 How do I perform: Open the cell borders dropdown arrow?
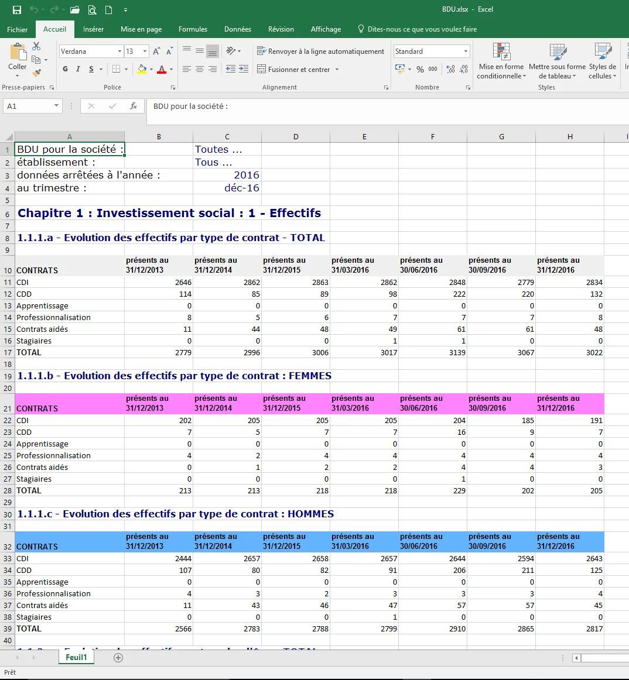pyautogui.click(x=127, y=70)
